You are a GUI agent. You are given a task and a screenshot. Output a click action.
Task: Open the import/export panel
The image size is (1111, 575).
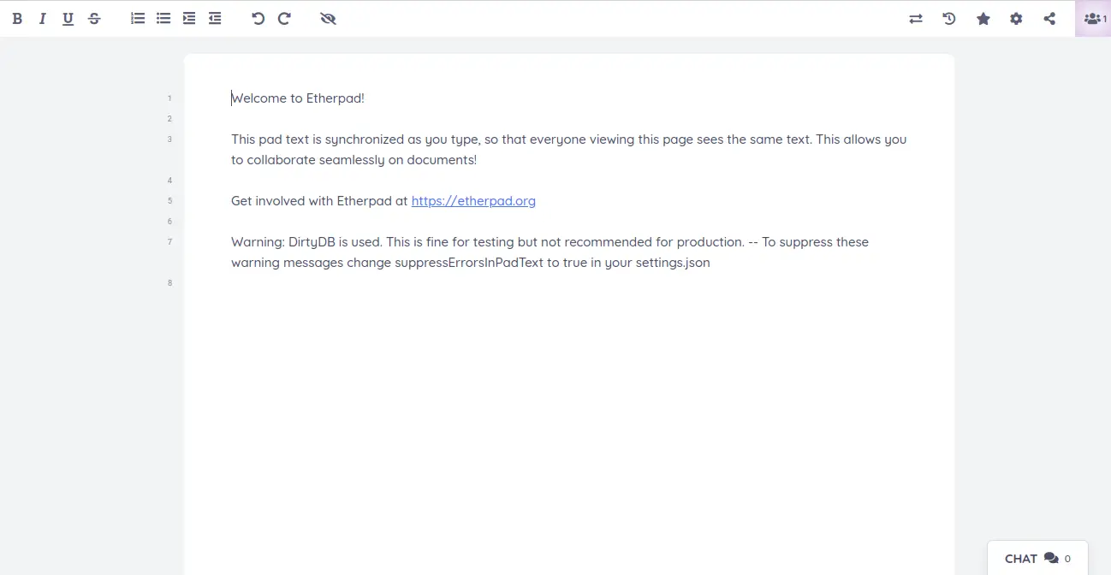click(916, 18)
